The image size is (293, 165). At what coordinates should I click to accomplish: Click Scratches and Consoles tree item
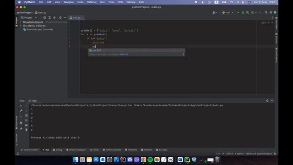[x=40, y=29]
